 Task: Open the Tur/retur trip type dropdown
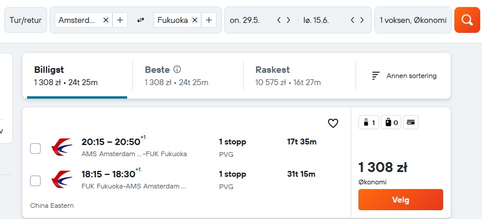(25, 20)
